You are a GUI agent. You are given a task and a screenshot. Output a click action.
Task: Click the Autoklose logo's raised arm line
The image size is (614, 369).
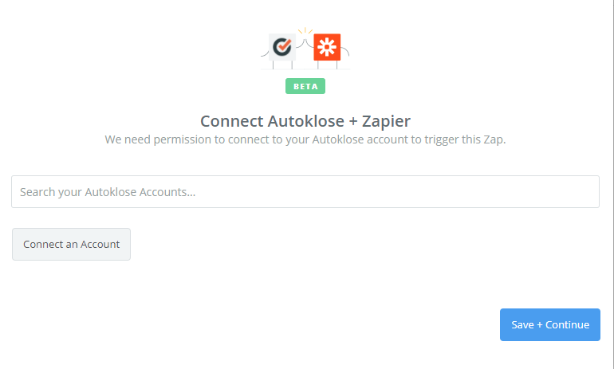[300, 44]
